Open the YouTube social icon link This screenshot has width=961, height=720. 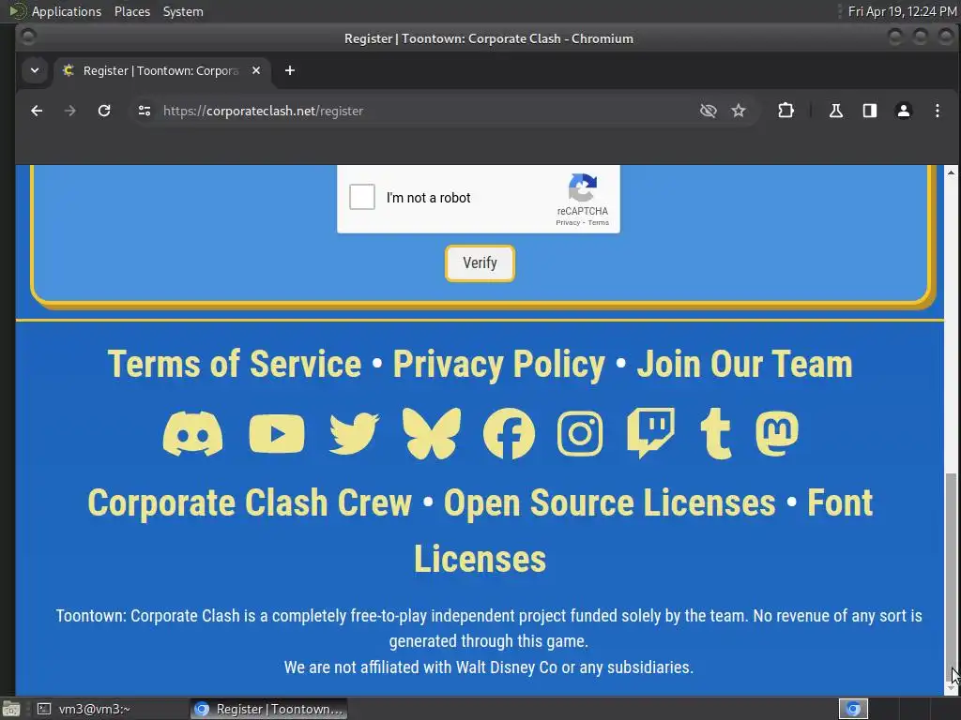(277, 433)
